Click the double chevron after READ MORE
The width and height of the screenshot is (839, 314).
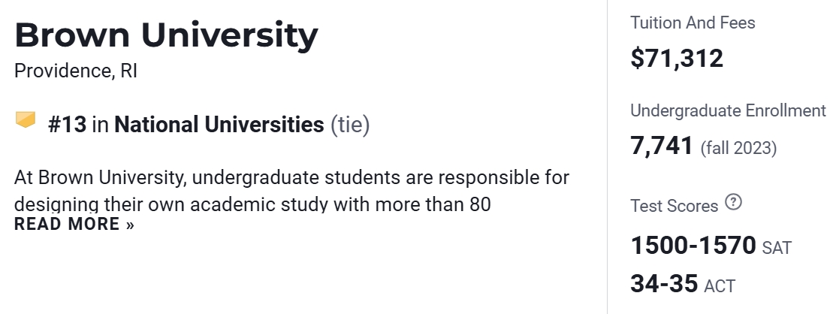(130, 225)
